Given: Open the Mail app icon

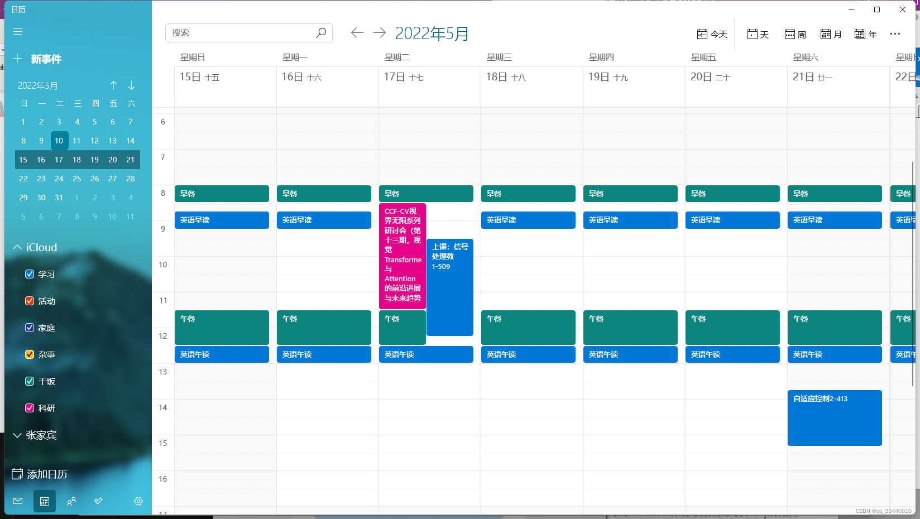Looking at the screenshot, I should pos(17,501).
